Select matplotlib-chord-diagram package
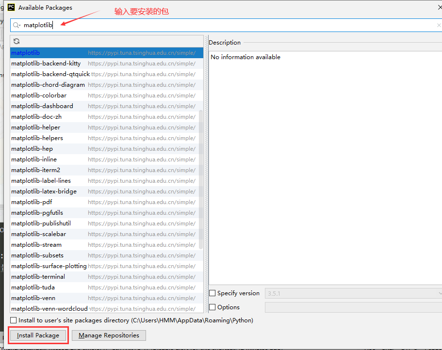The image size is (442, 350). pos(107,85)
